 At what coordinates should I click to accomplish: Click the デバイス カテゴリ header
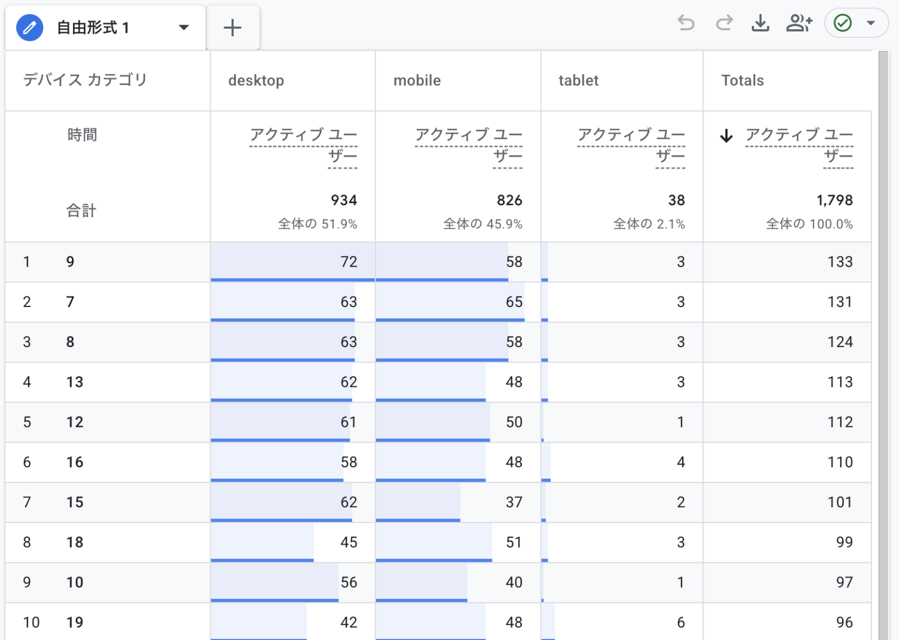(85, 80)
